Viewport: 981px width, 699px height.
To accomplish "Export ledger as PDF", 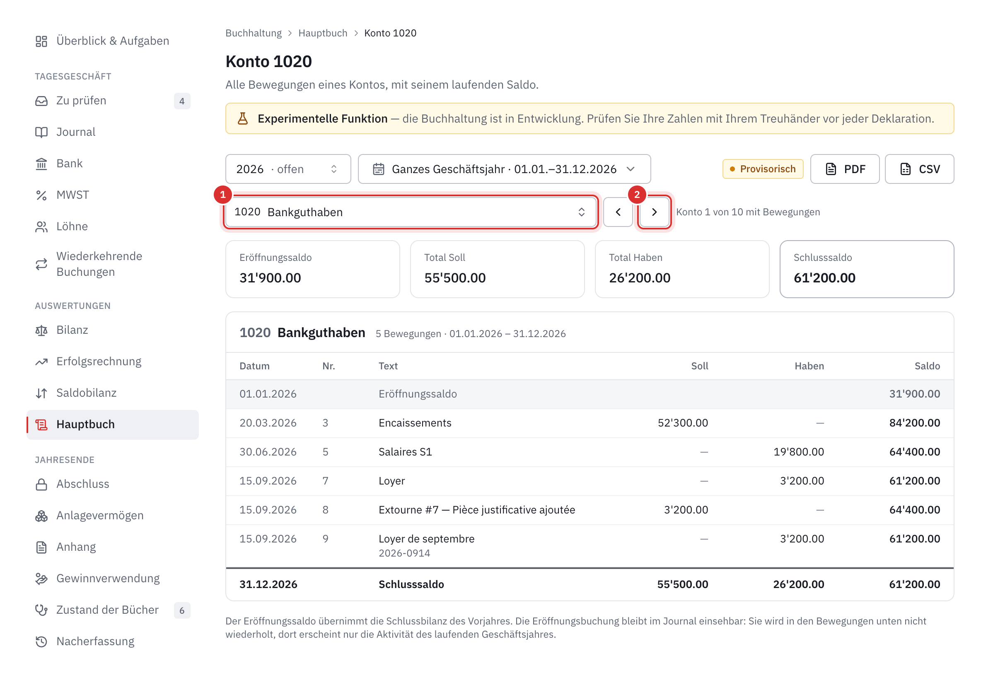I will 845,169.
